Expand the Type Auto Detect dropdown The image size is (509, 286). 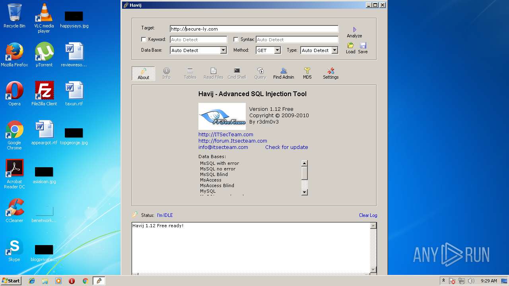point(334,50)
